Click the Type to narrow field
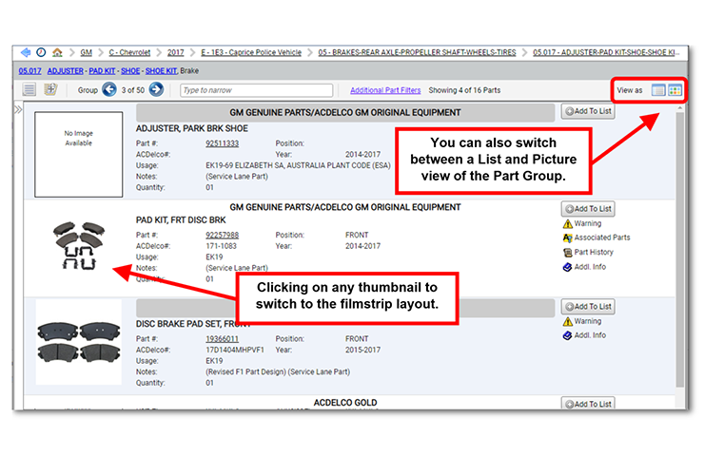This screenshot has height=456, width=704. [x=256, y=90]
